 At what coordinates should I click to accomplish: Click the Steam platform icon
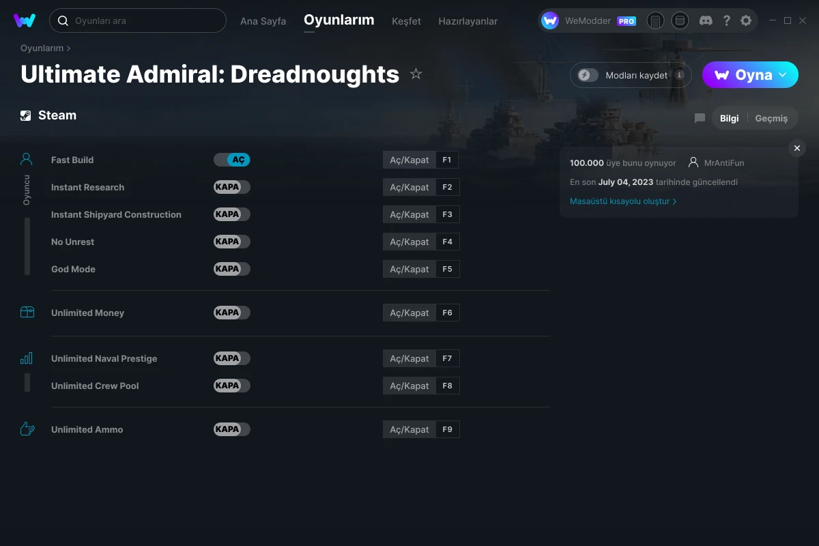(26, 115)
